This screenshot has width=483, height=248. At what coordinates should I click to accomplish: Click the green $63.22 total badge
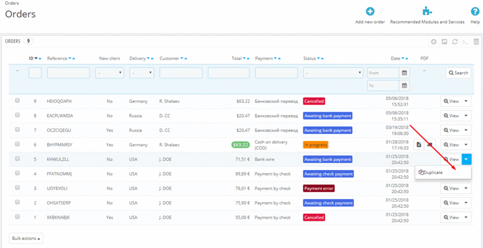(x=241, y=145)
